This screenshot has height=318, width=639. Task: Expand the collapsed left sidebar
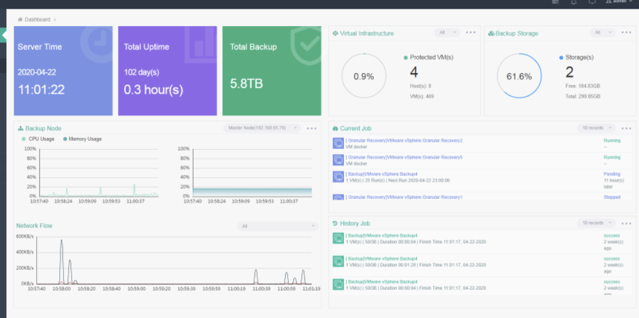point(3,36)
